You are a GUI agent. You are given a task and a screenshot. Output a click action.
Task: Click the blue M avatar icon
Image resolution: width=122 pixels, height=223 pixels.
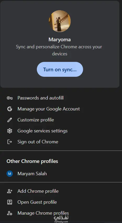click(x=10, y=174)
